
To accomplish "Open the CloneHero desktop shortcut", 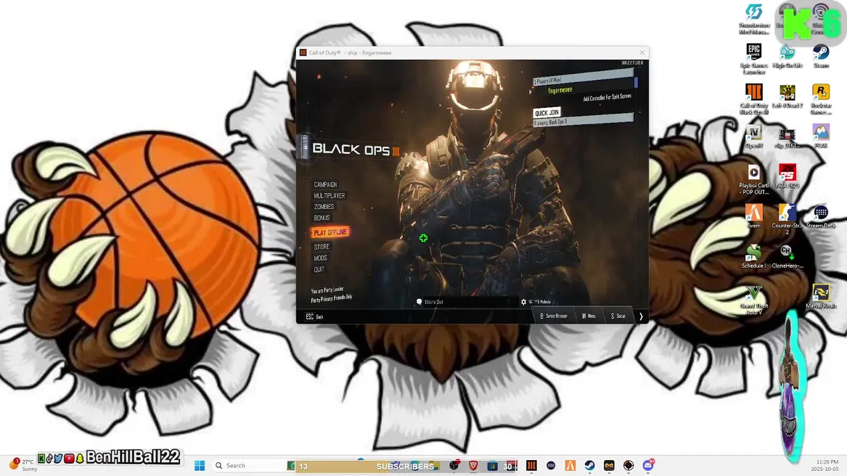I will point(787,257).
